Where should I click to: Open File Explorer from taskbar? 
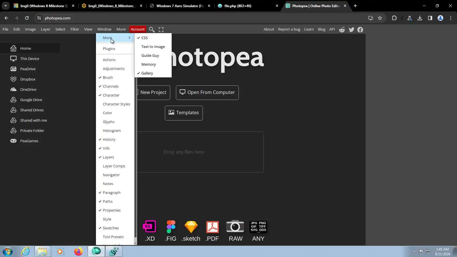pyautogui.click(x=42, y=251)
